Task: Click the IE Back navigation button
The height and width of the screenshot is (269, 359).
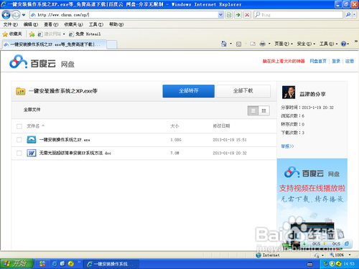Action: click(x=6, y=15)
